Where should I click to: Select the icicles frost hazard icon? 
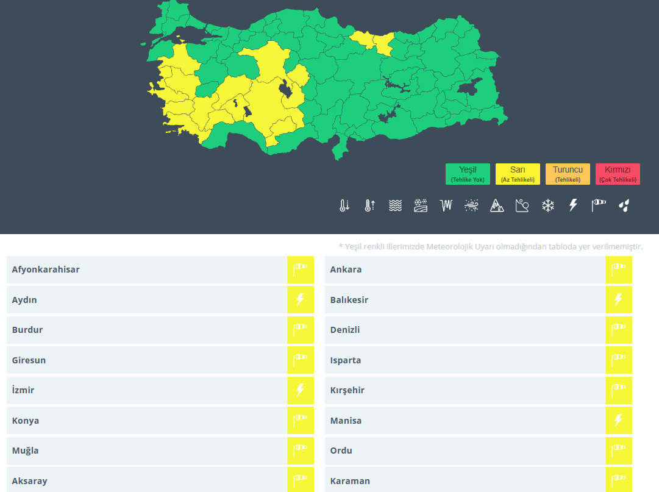point(446,205)
